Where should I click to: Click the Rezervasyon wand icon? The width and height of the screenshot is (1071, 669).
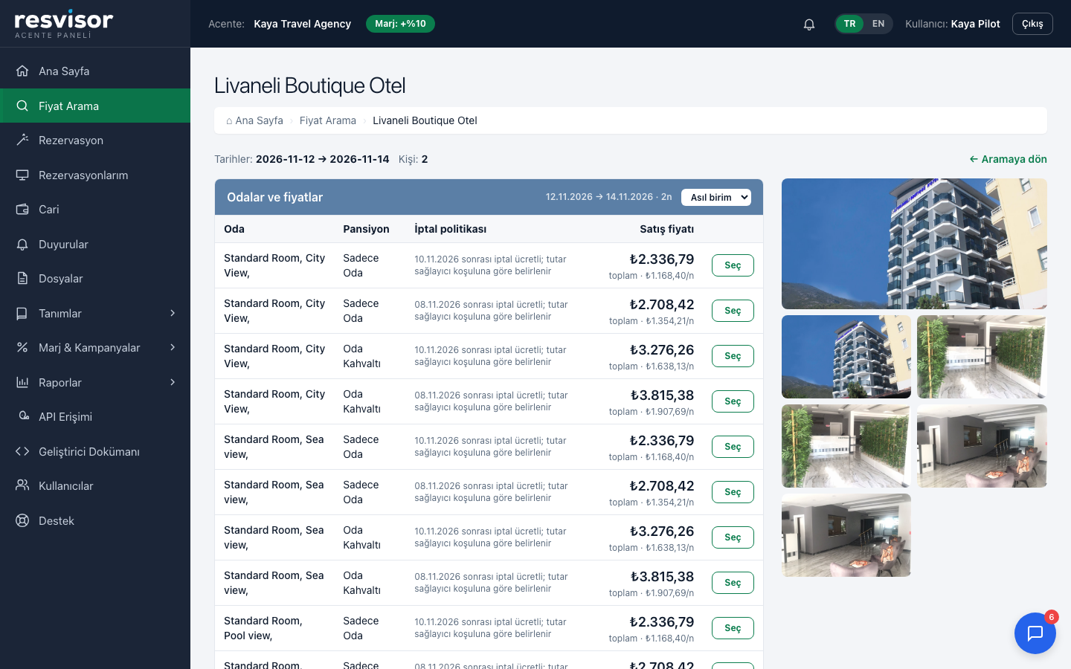click(x=22, y=140)
